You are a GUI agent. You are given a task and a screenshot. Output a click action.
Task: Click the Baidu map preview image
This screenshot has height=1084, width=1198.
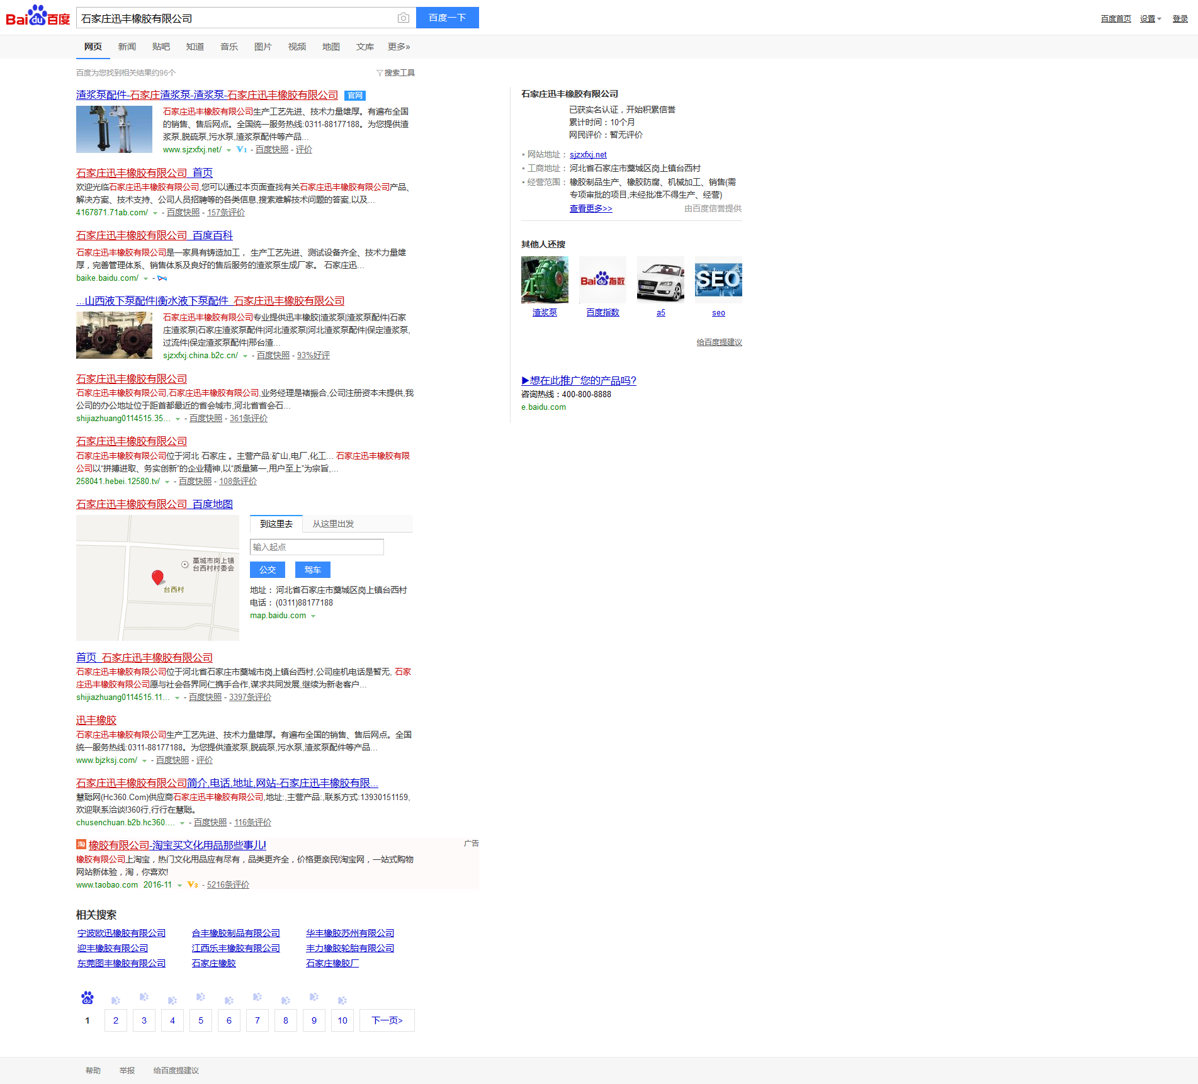(x=157, y=578)
